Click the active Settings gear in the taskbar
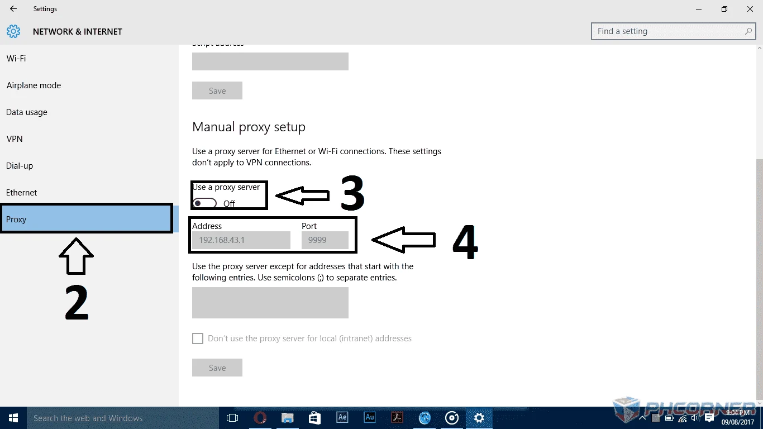This screenshot has width=763, height=429. point(479,418)
